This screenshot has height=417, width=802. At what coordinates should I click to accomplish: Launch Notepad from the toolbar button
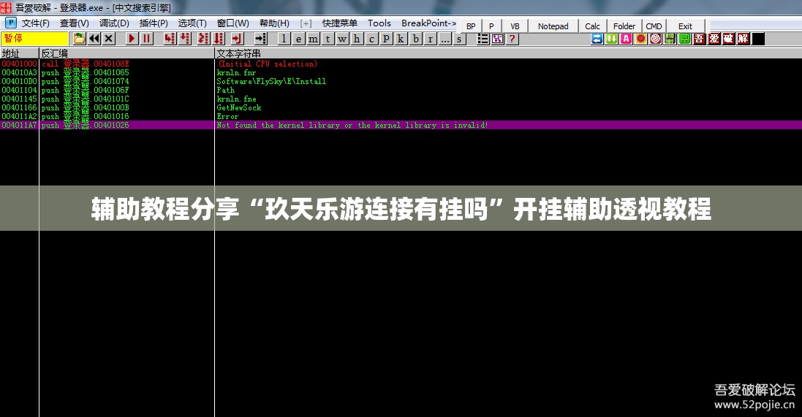553,26
